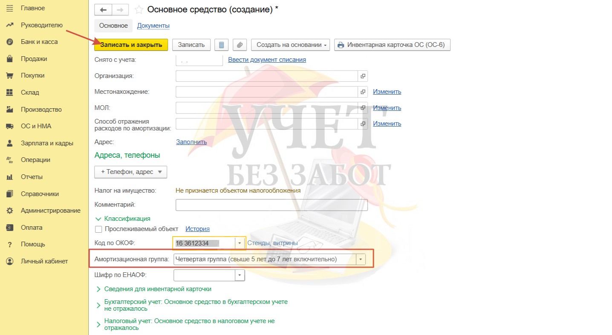
Task: Open the Телефон, адрес dropdown button
Action: click(x=131, y=172)
